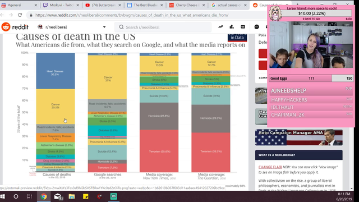
Task: Click the IDLTHAUT row
Action: click(x=311, y=107)
